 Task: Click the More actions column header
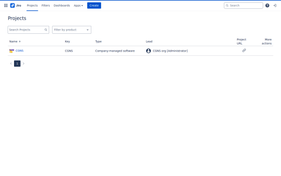(x=266, y=41)
